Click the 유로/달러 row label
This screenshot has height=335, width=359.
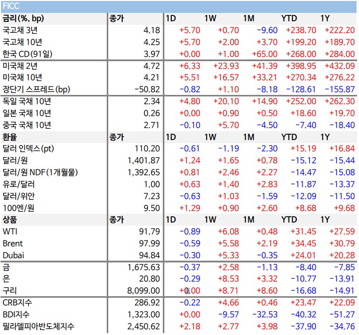[x=18, y=184]
